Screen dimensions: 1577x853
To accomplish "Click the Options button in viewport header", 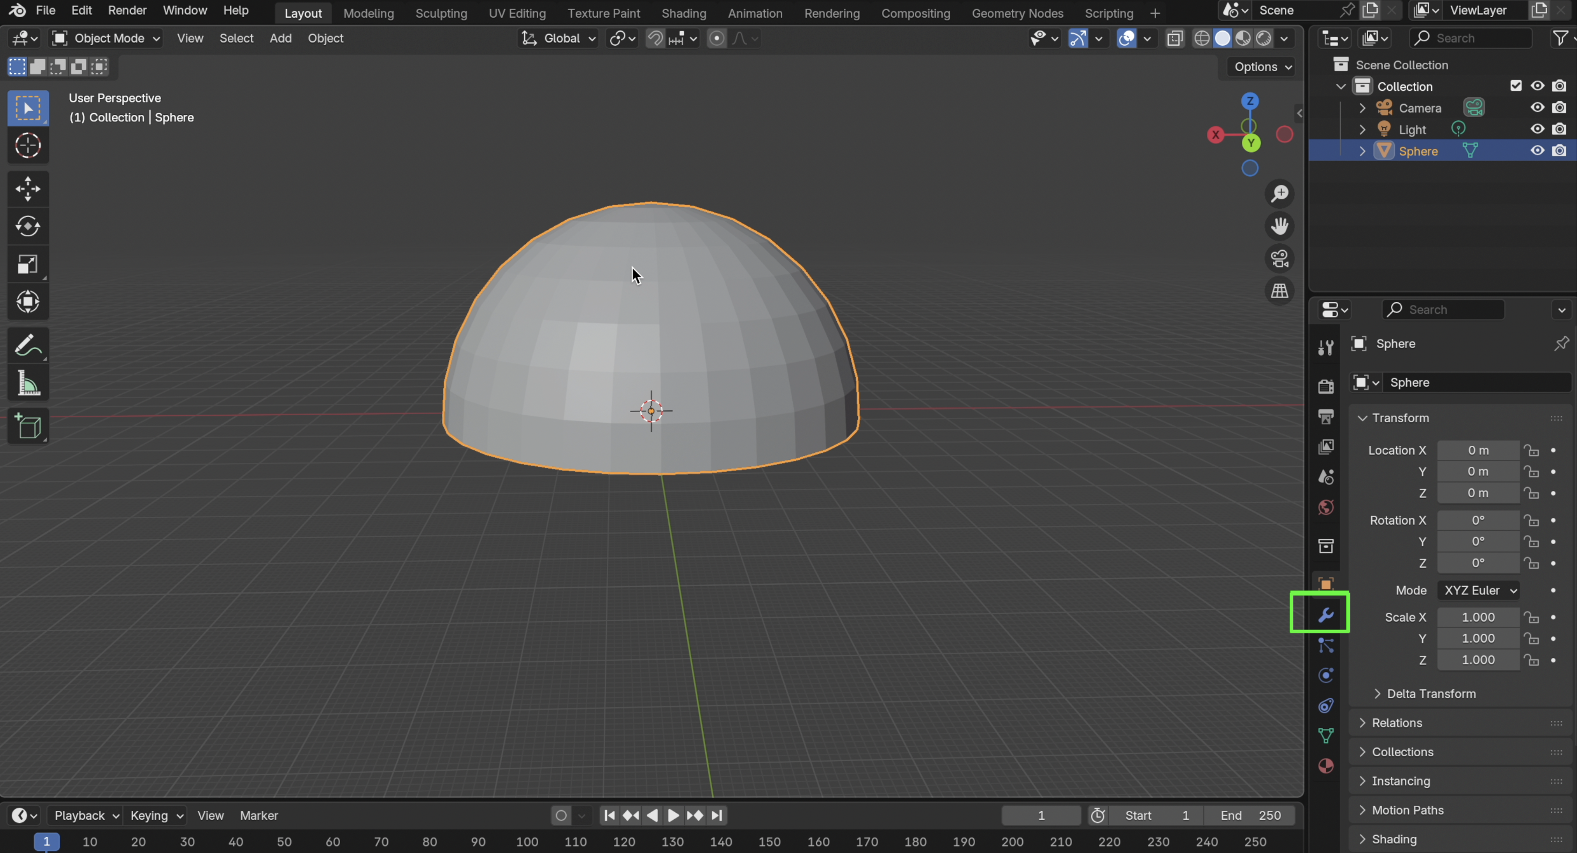I will tap(1262, 67).
